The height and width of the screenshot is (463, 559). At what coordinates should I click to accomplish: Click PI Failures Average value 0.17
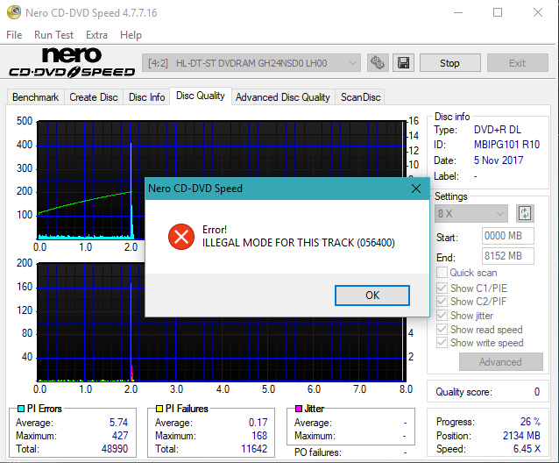click(258, 423)
